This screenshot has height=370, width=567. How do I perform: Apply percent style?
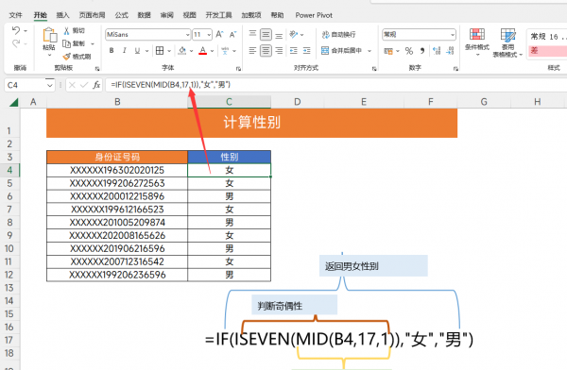[x=409, y=51]
